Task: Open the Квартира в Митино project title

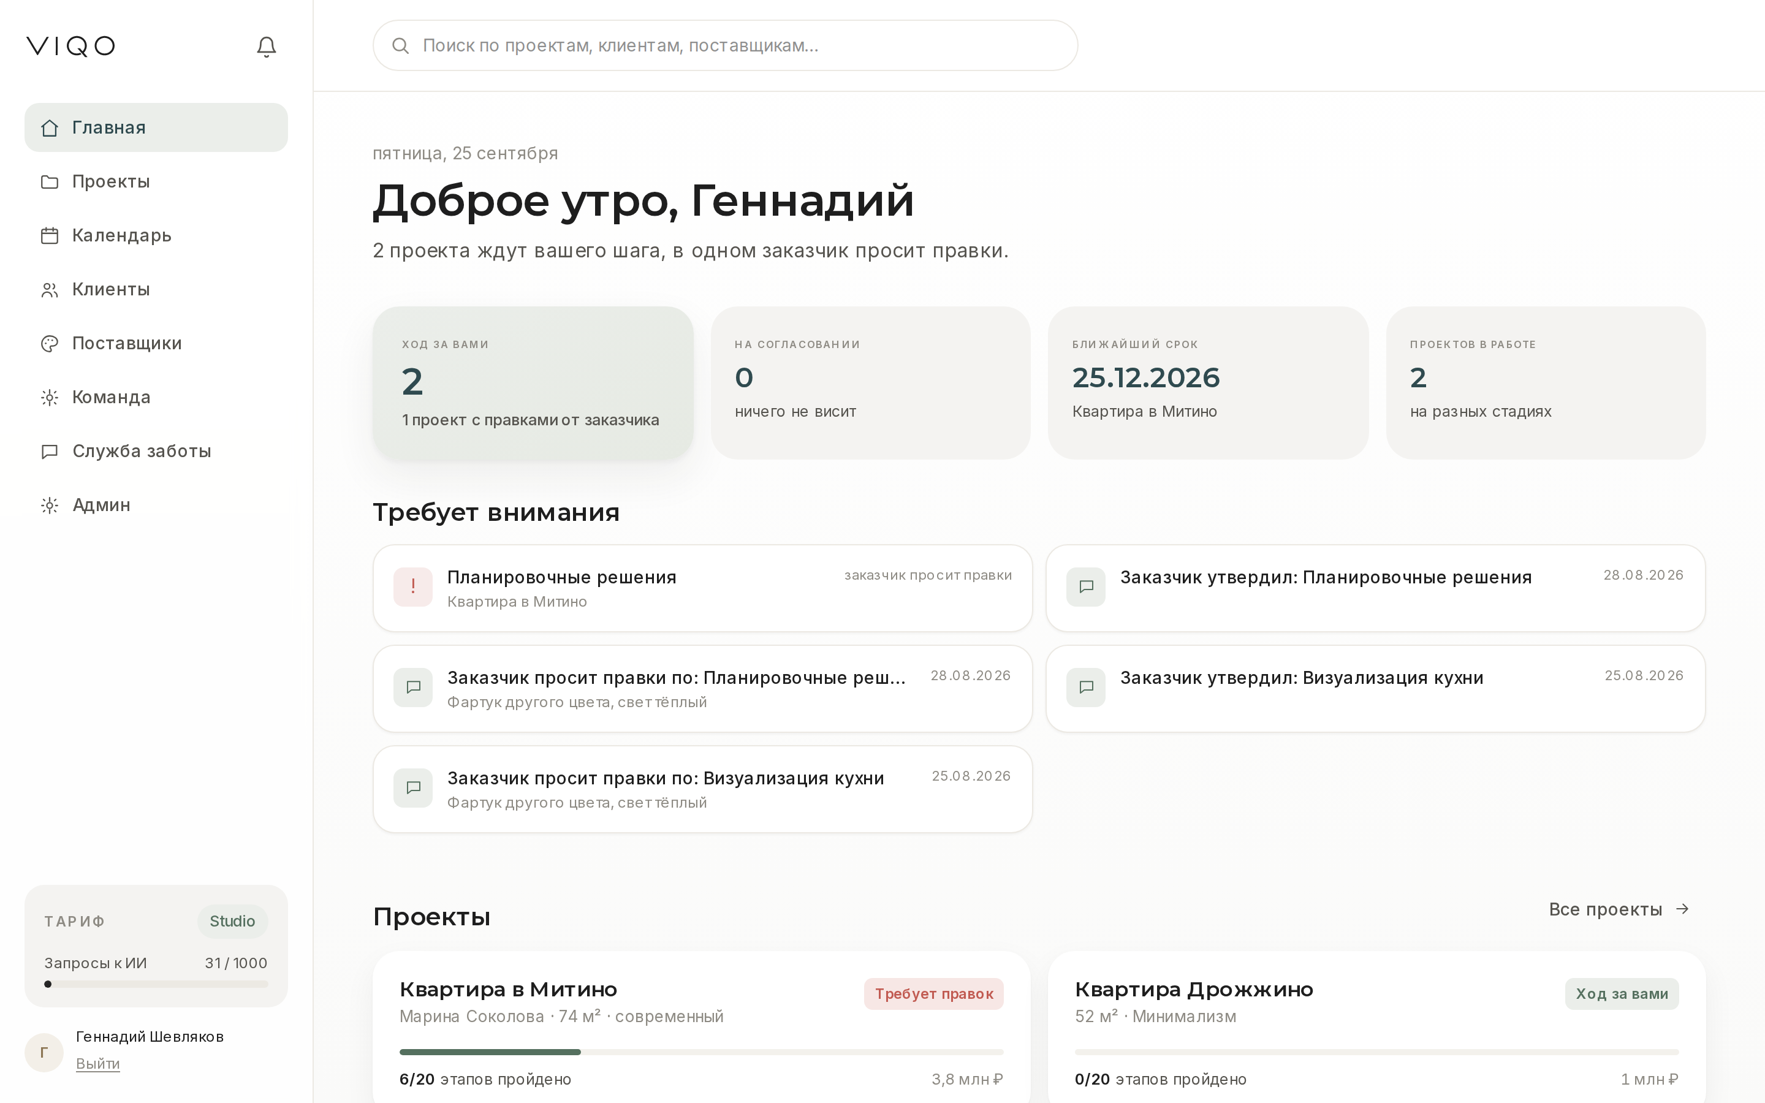Action: [508, 990]
